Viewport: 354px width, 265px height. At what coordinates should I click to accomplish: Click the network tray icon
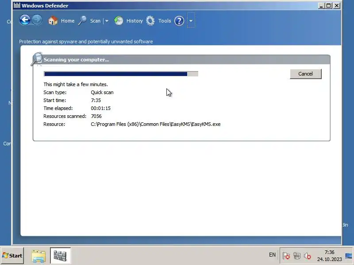pyautogui.click(x=296, y=256)
